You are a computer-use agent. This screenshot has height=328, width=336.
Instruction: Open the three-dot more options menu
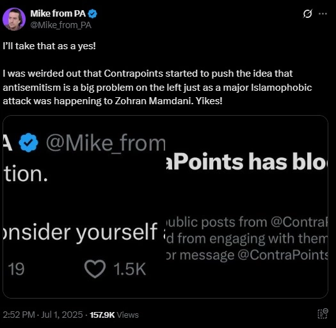pyautogui.click(x=323, y=14)
